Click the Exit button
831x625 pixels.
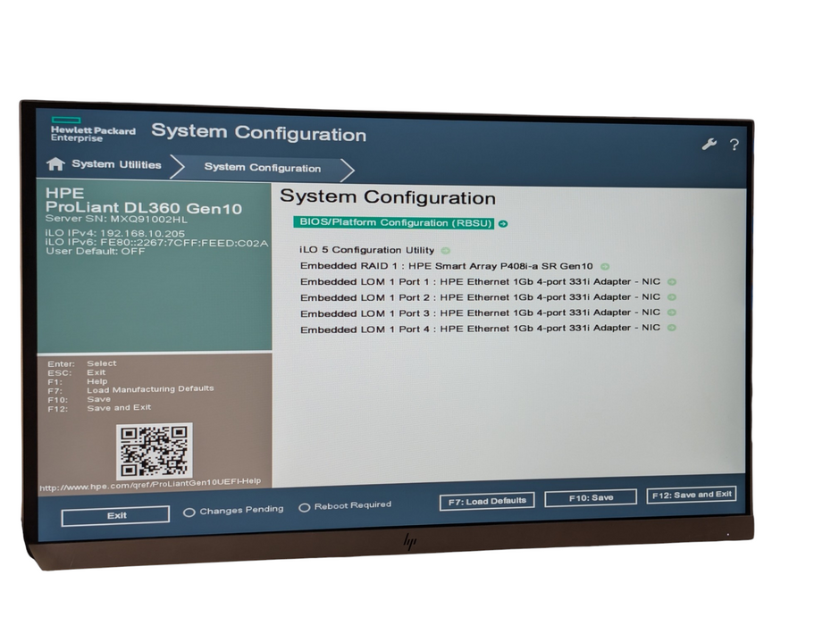coord(115,515)
